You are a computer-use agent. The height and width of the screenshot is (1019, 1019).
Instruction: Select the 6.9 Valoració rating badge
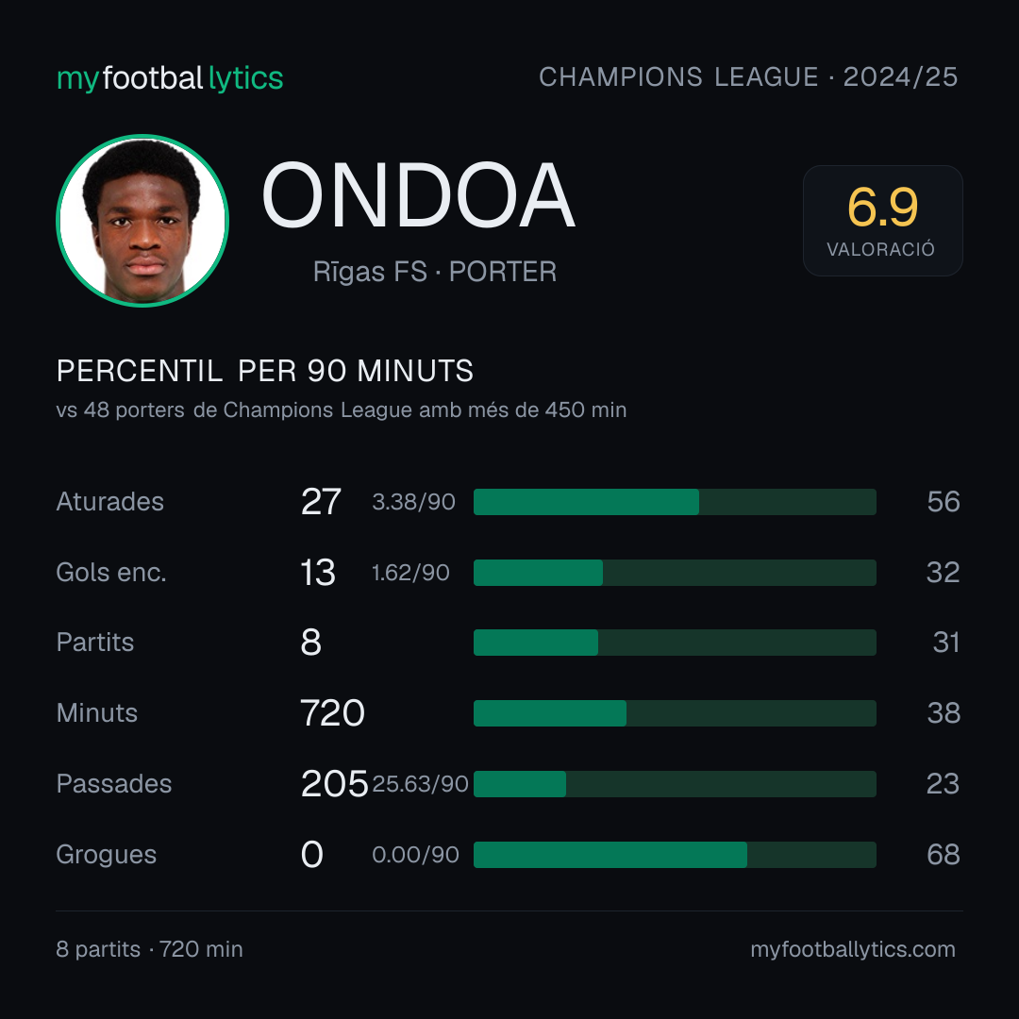[x=882, y=220]
